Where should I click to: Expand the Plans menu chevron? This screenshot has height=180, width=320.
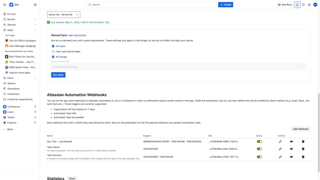[x=35, y=78]
